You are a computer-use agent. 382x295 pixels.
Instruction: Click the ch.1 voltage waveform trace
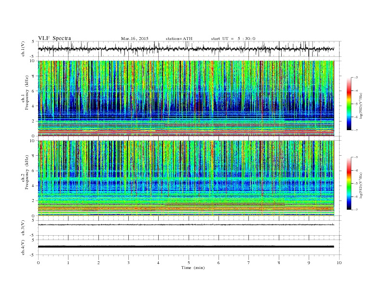pyautogui.click(x=186, y=49)
